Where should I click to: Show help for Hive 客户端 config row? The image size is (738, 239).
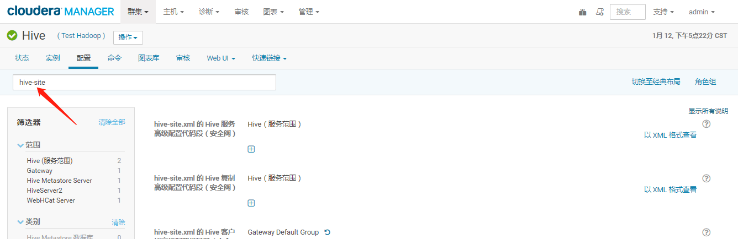(706, 232)
